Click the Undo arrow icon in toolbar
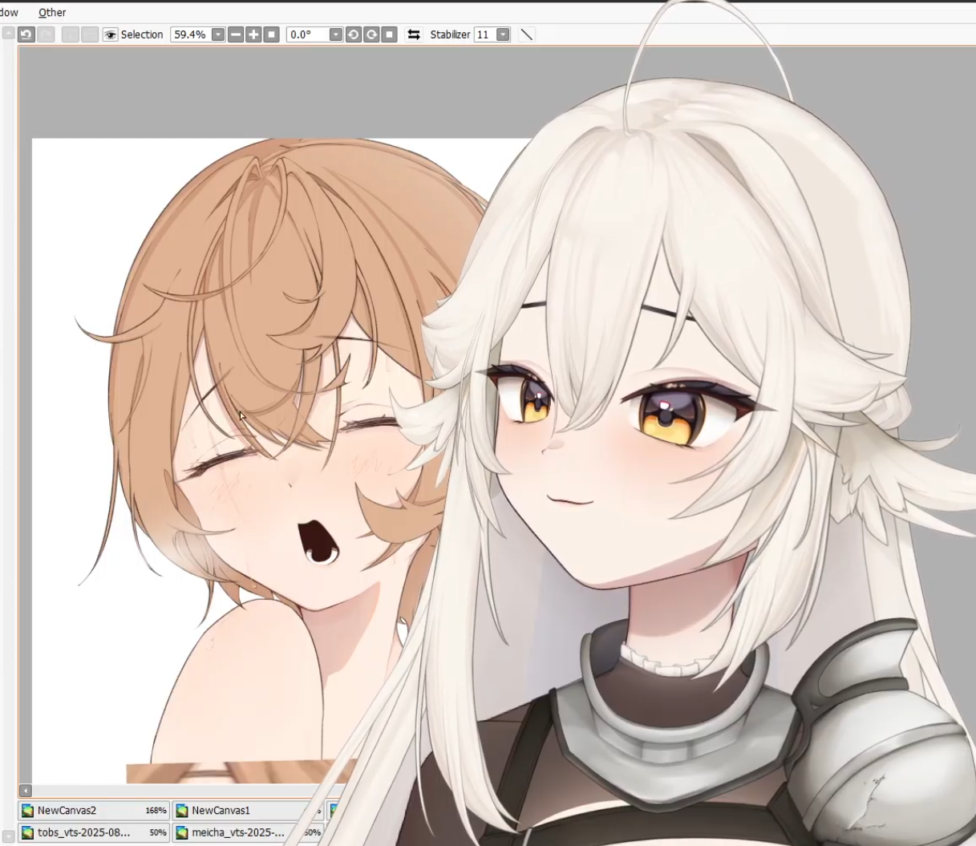This screenshot has height=846, width=976. point(26,34)
